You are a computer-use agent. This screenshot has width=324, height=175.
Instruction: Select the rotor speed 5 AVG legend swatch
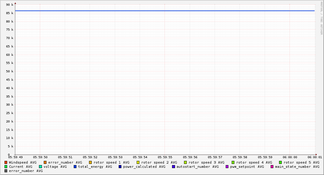(x=281, y=162)
